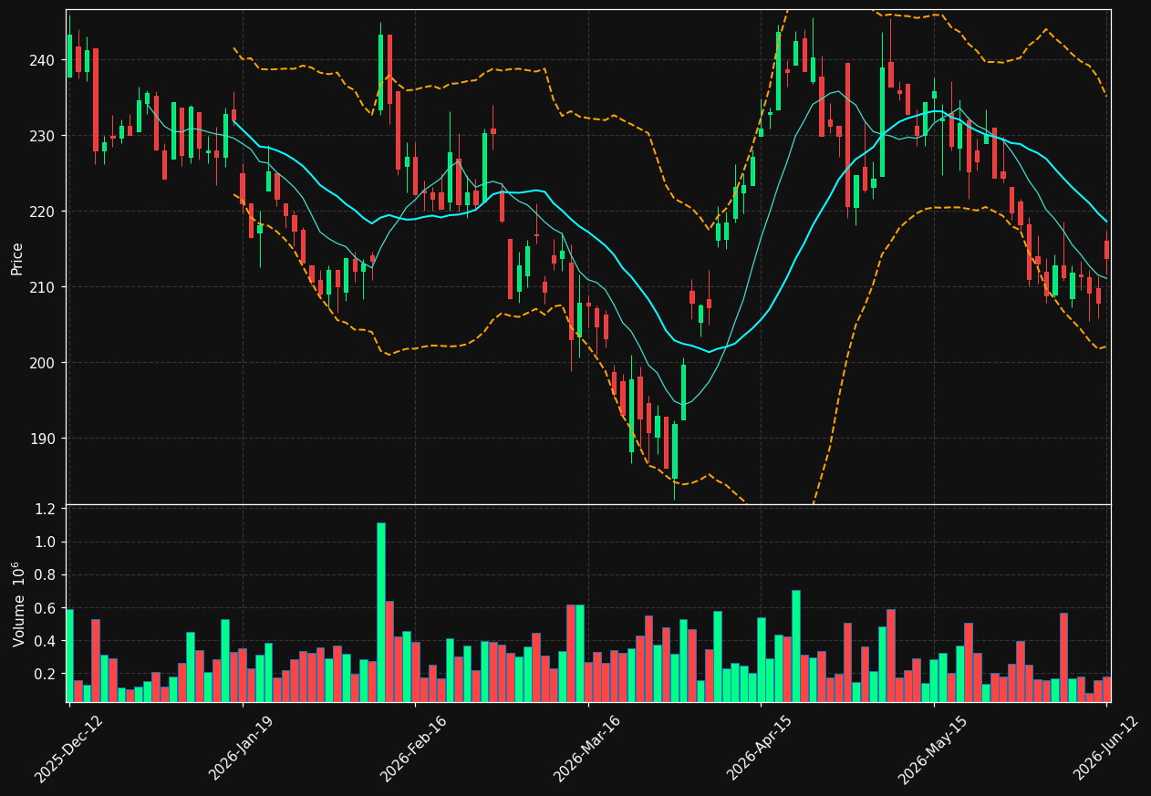Click the tallest volume bar above 1.0

[x=380, y=612]
